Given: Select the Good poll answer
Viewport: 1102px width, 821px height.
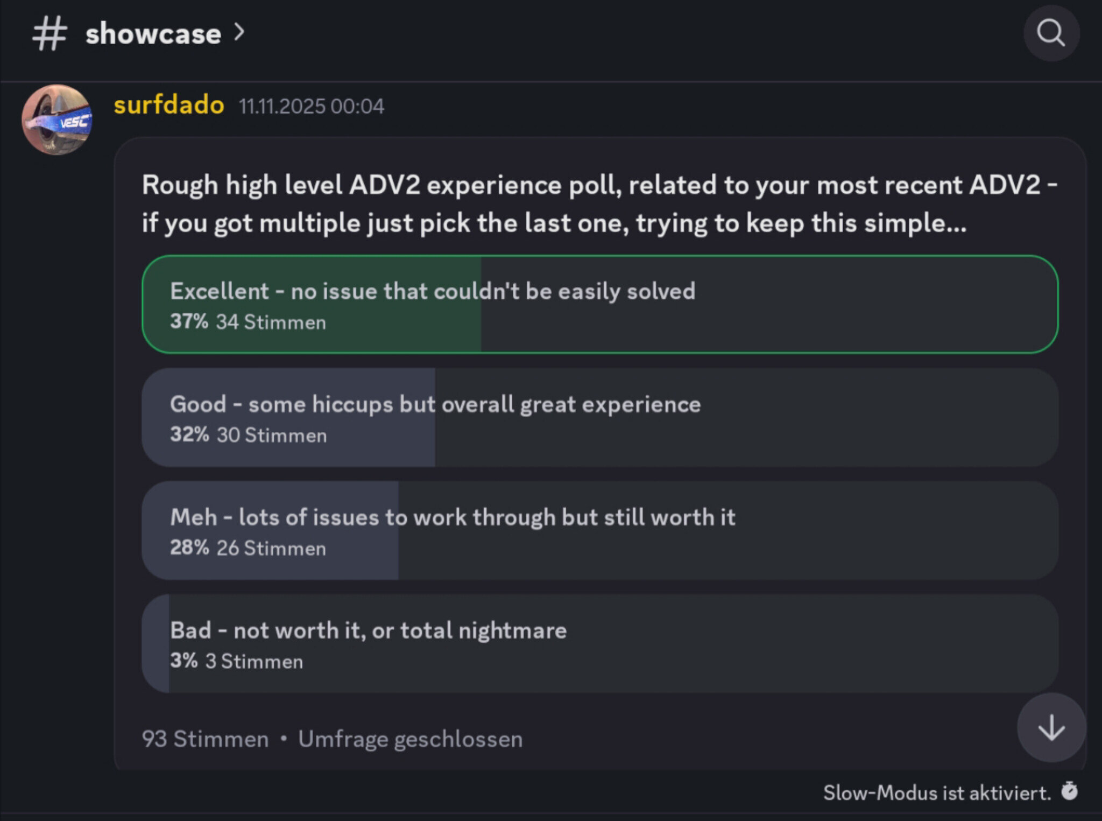Looking at the screenshot, I should click(x=599, y=417).
